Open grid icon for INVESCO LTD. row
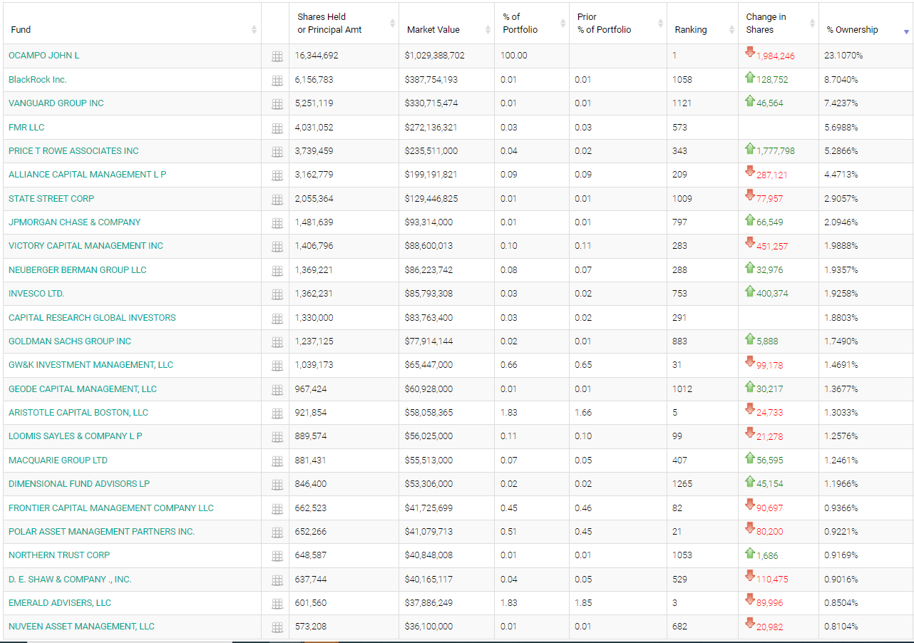Viewport: 914px width, 643px height. pyautogui.click(x=277, y=294)
